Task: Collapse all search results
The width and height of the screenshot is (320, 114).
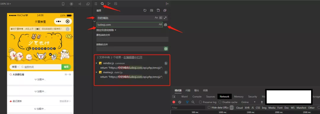Action: click(165, 10)
